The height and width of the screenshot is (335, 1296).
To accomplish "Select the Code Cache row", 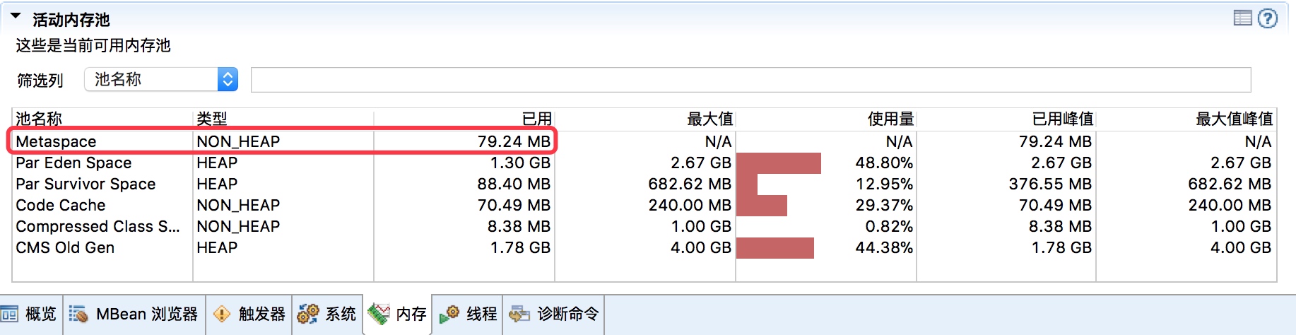I will coord(644,205).
